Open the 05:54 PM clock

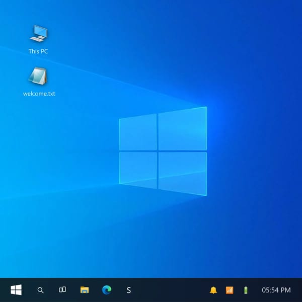click(x=276, y=290)
